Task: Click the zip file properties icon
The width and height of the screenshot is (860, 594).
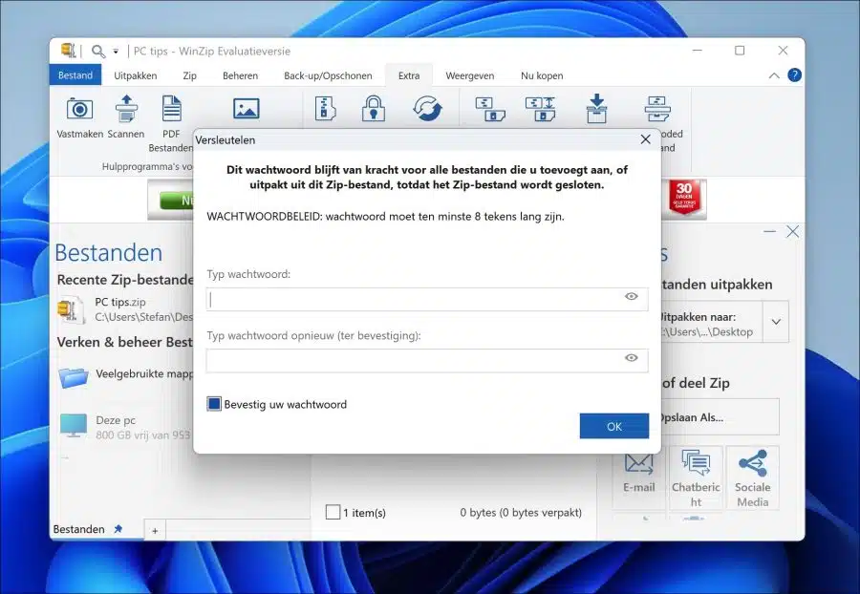Action: click(325, 108)
